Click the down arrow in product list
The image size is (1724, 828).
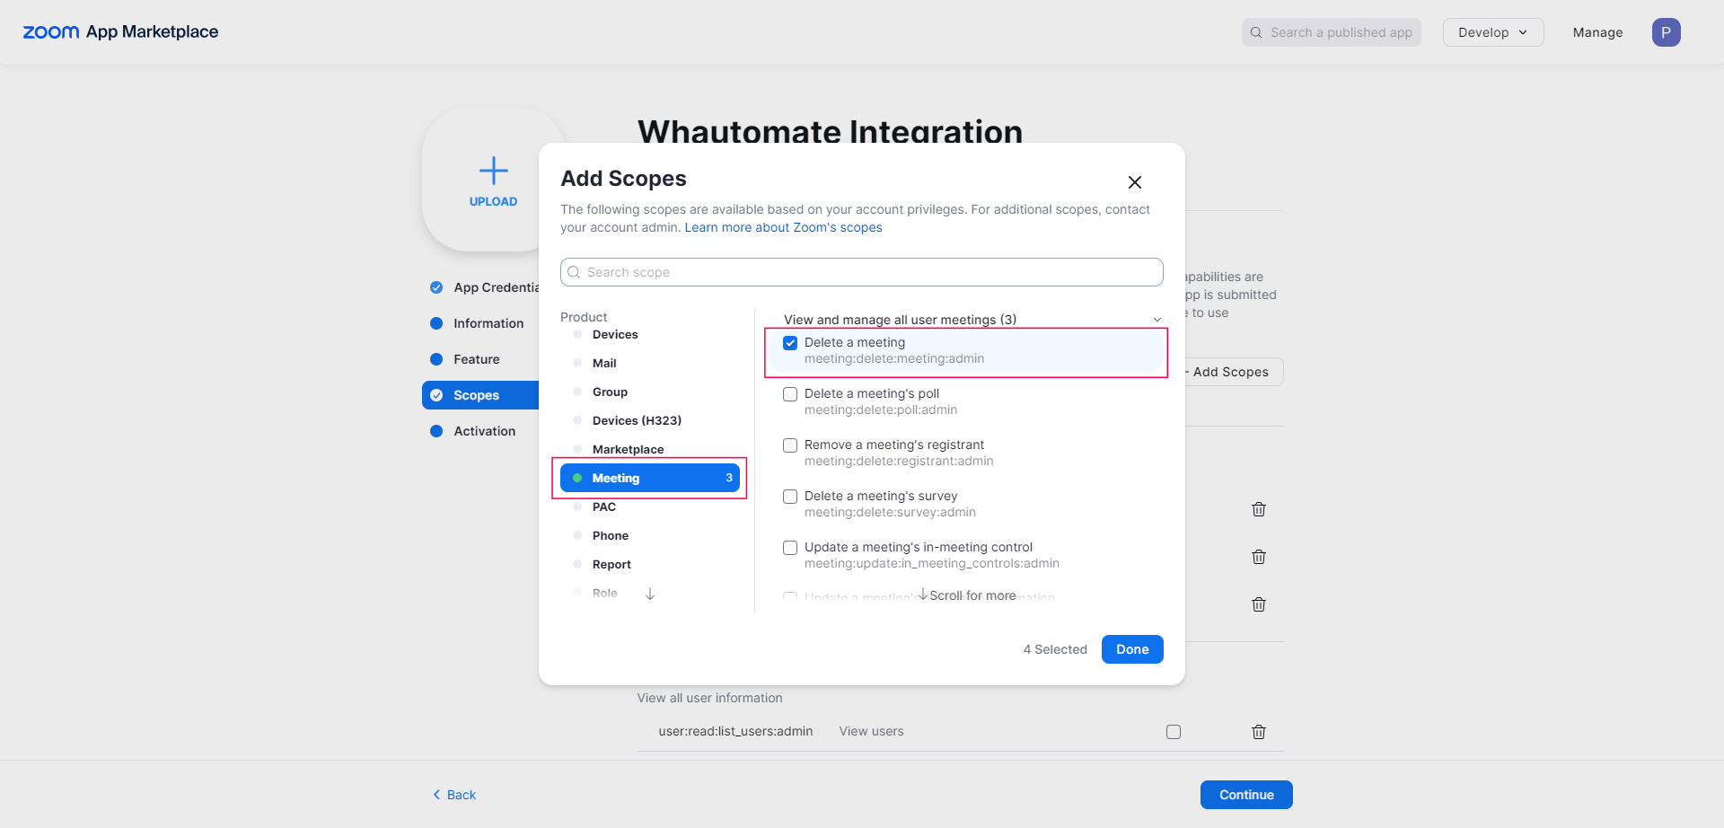coord(650,594)
